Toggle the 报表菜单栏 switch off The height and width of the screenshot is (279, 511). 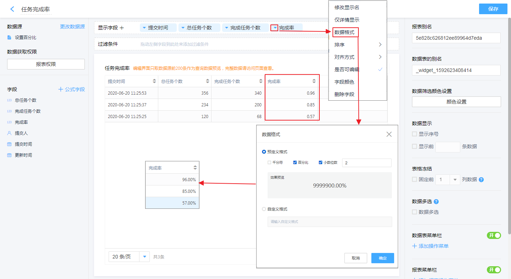[494, 270]
